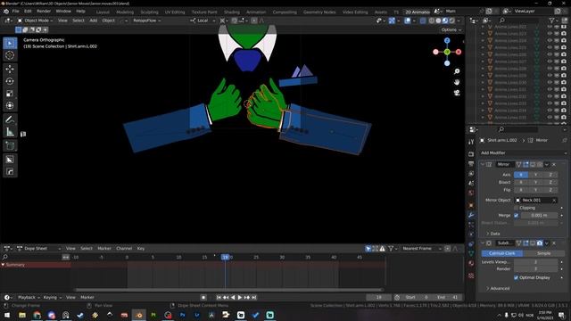Switch to the Geometry Nodes workspace tab
This screenshot has width=571, height=321.
[x=319, y=12]
